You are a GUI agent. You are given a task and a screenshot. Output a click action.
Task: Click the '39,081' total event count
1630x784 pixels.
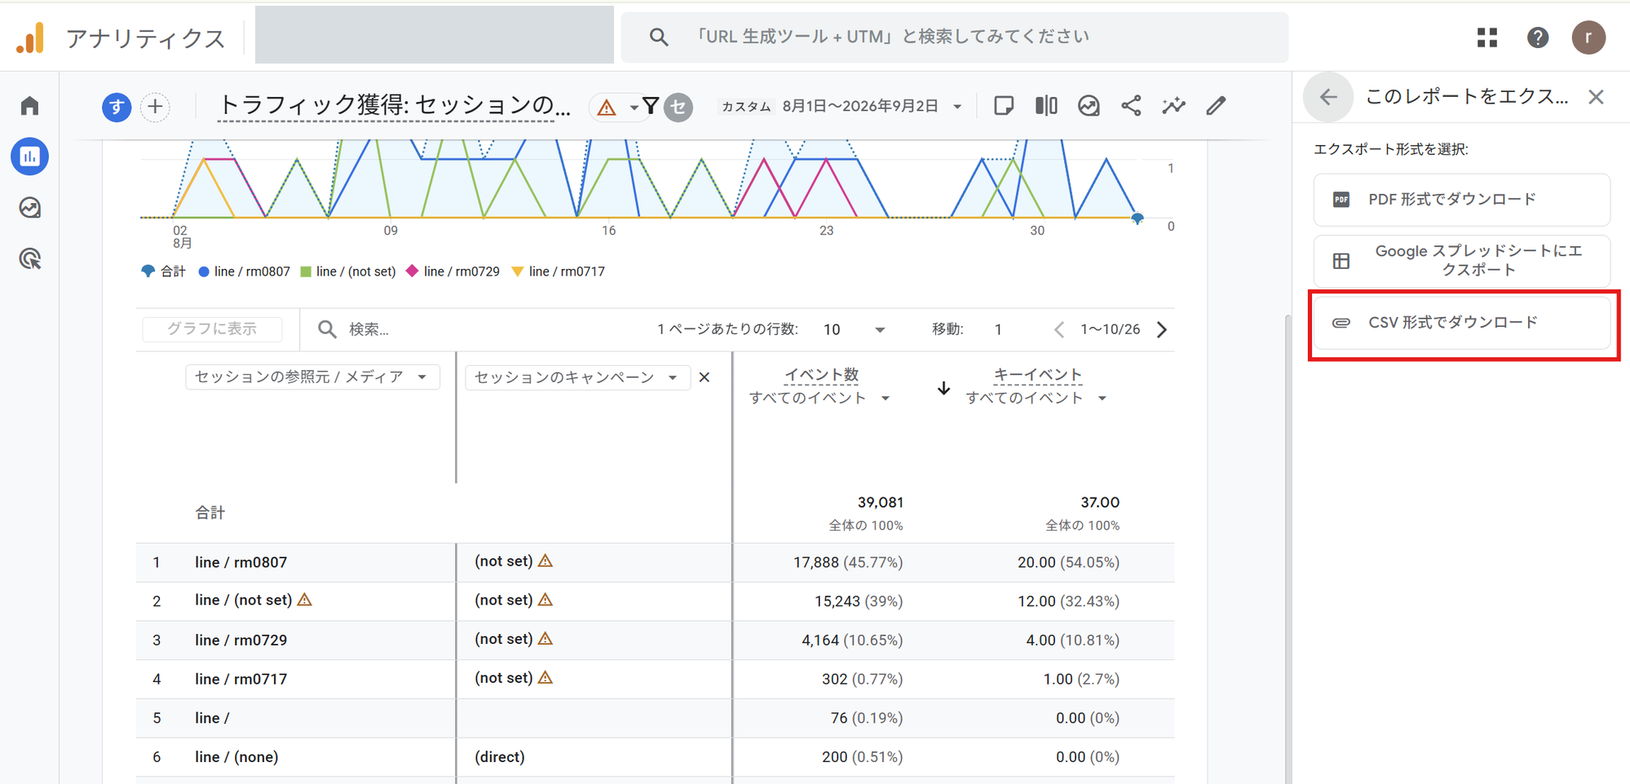(880, 502)
